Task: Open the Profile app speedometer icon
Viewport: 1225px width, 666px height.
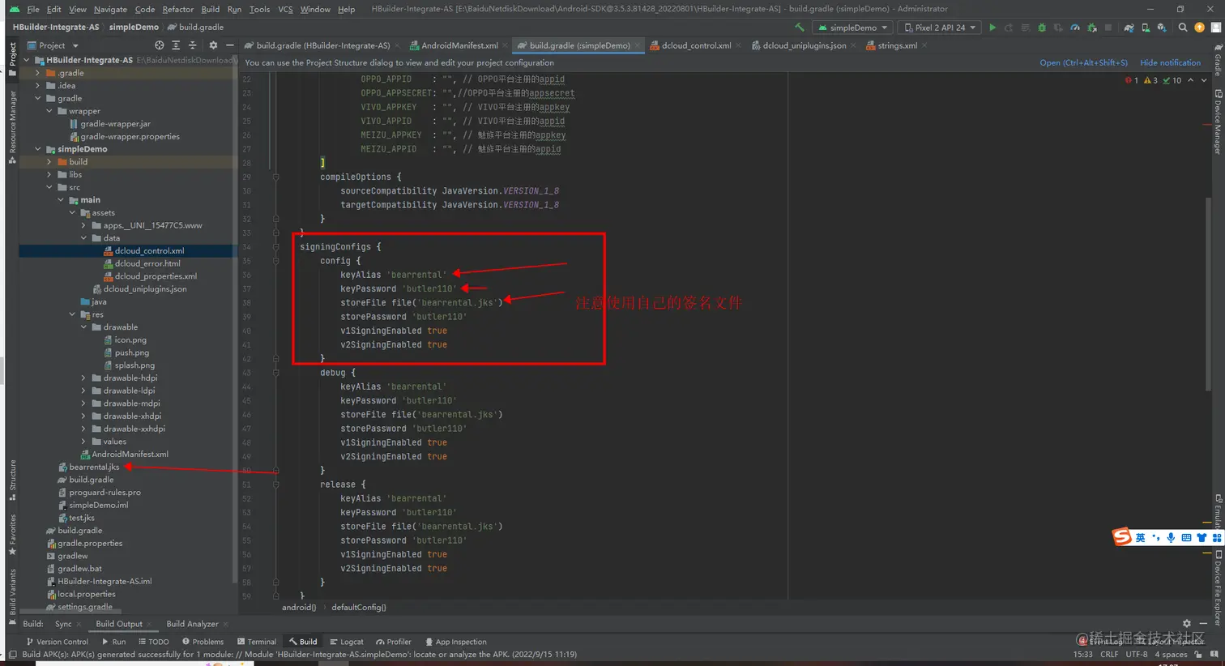Action: [1075, 28]
